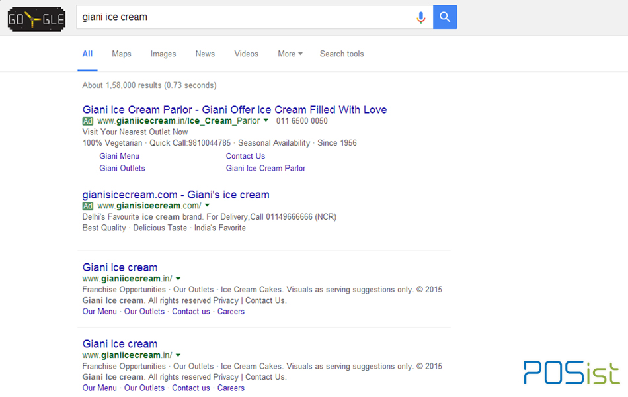628x397 pixels.
Task: Click the www.gianisicecream.com/ green URL
Action: 149,205
